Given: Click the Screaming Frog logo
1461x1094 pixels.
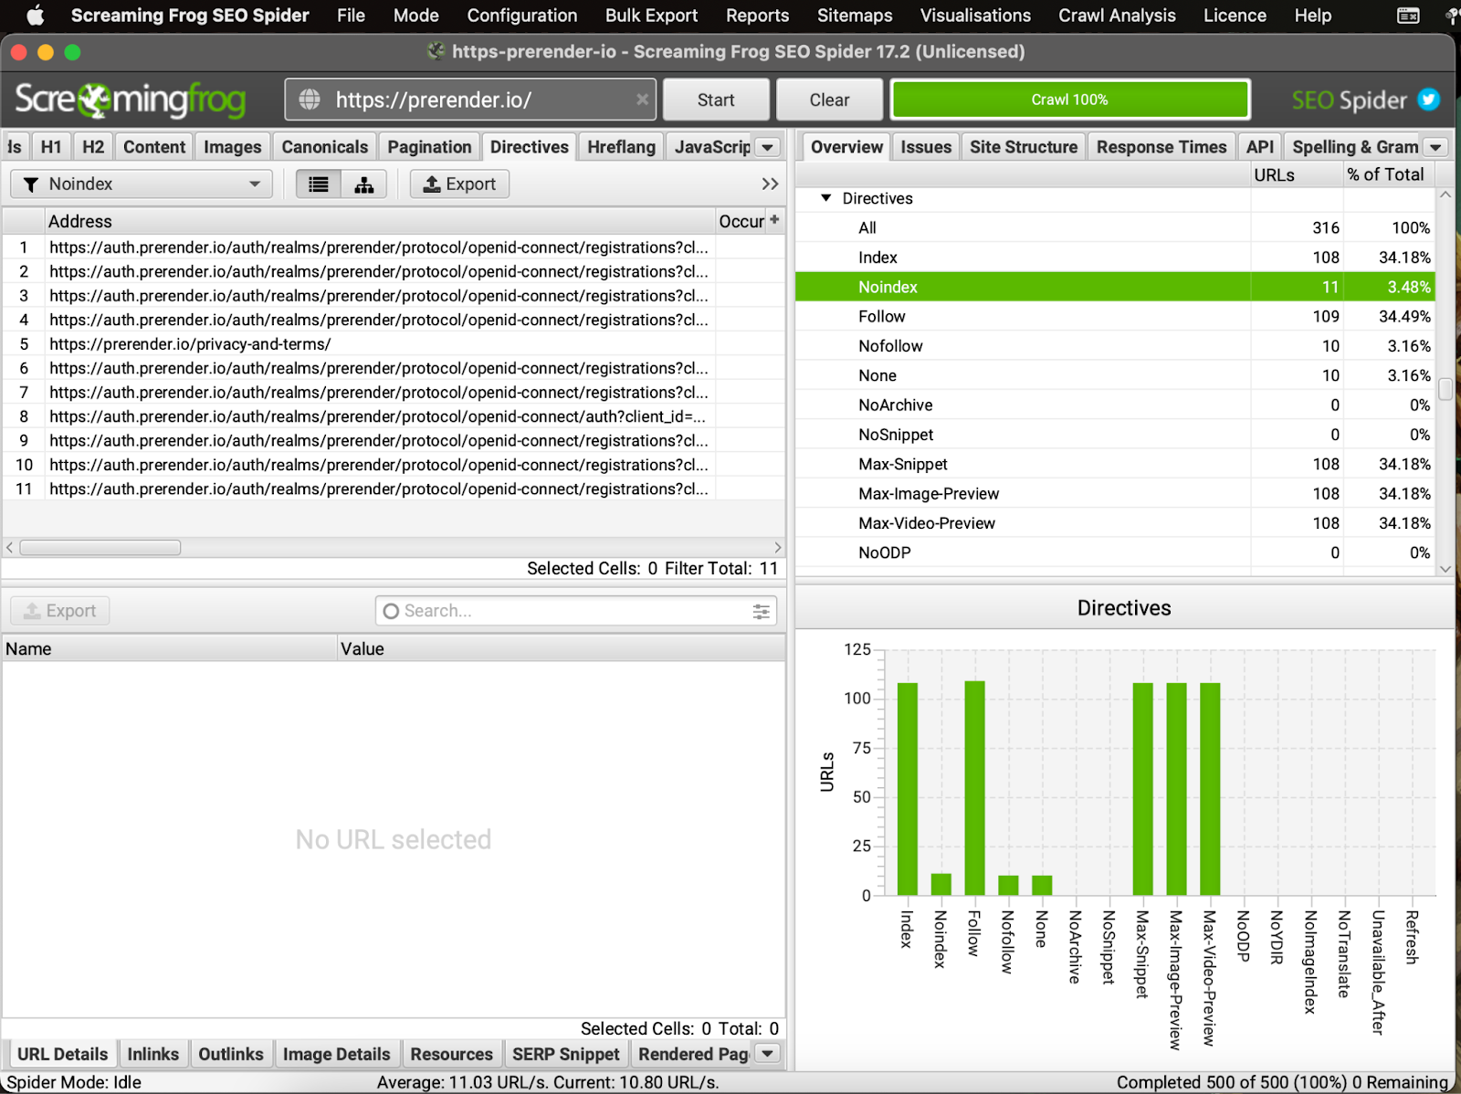Looking at the screenshot, I should pos(131,100).
